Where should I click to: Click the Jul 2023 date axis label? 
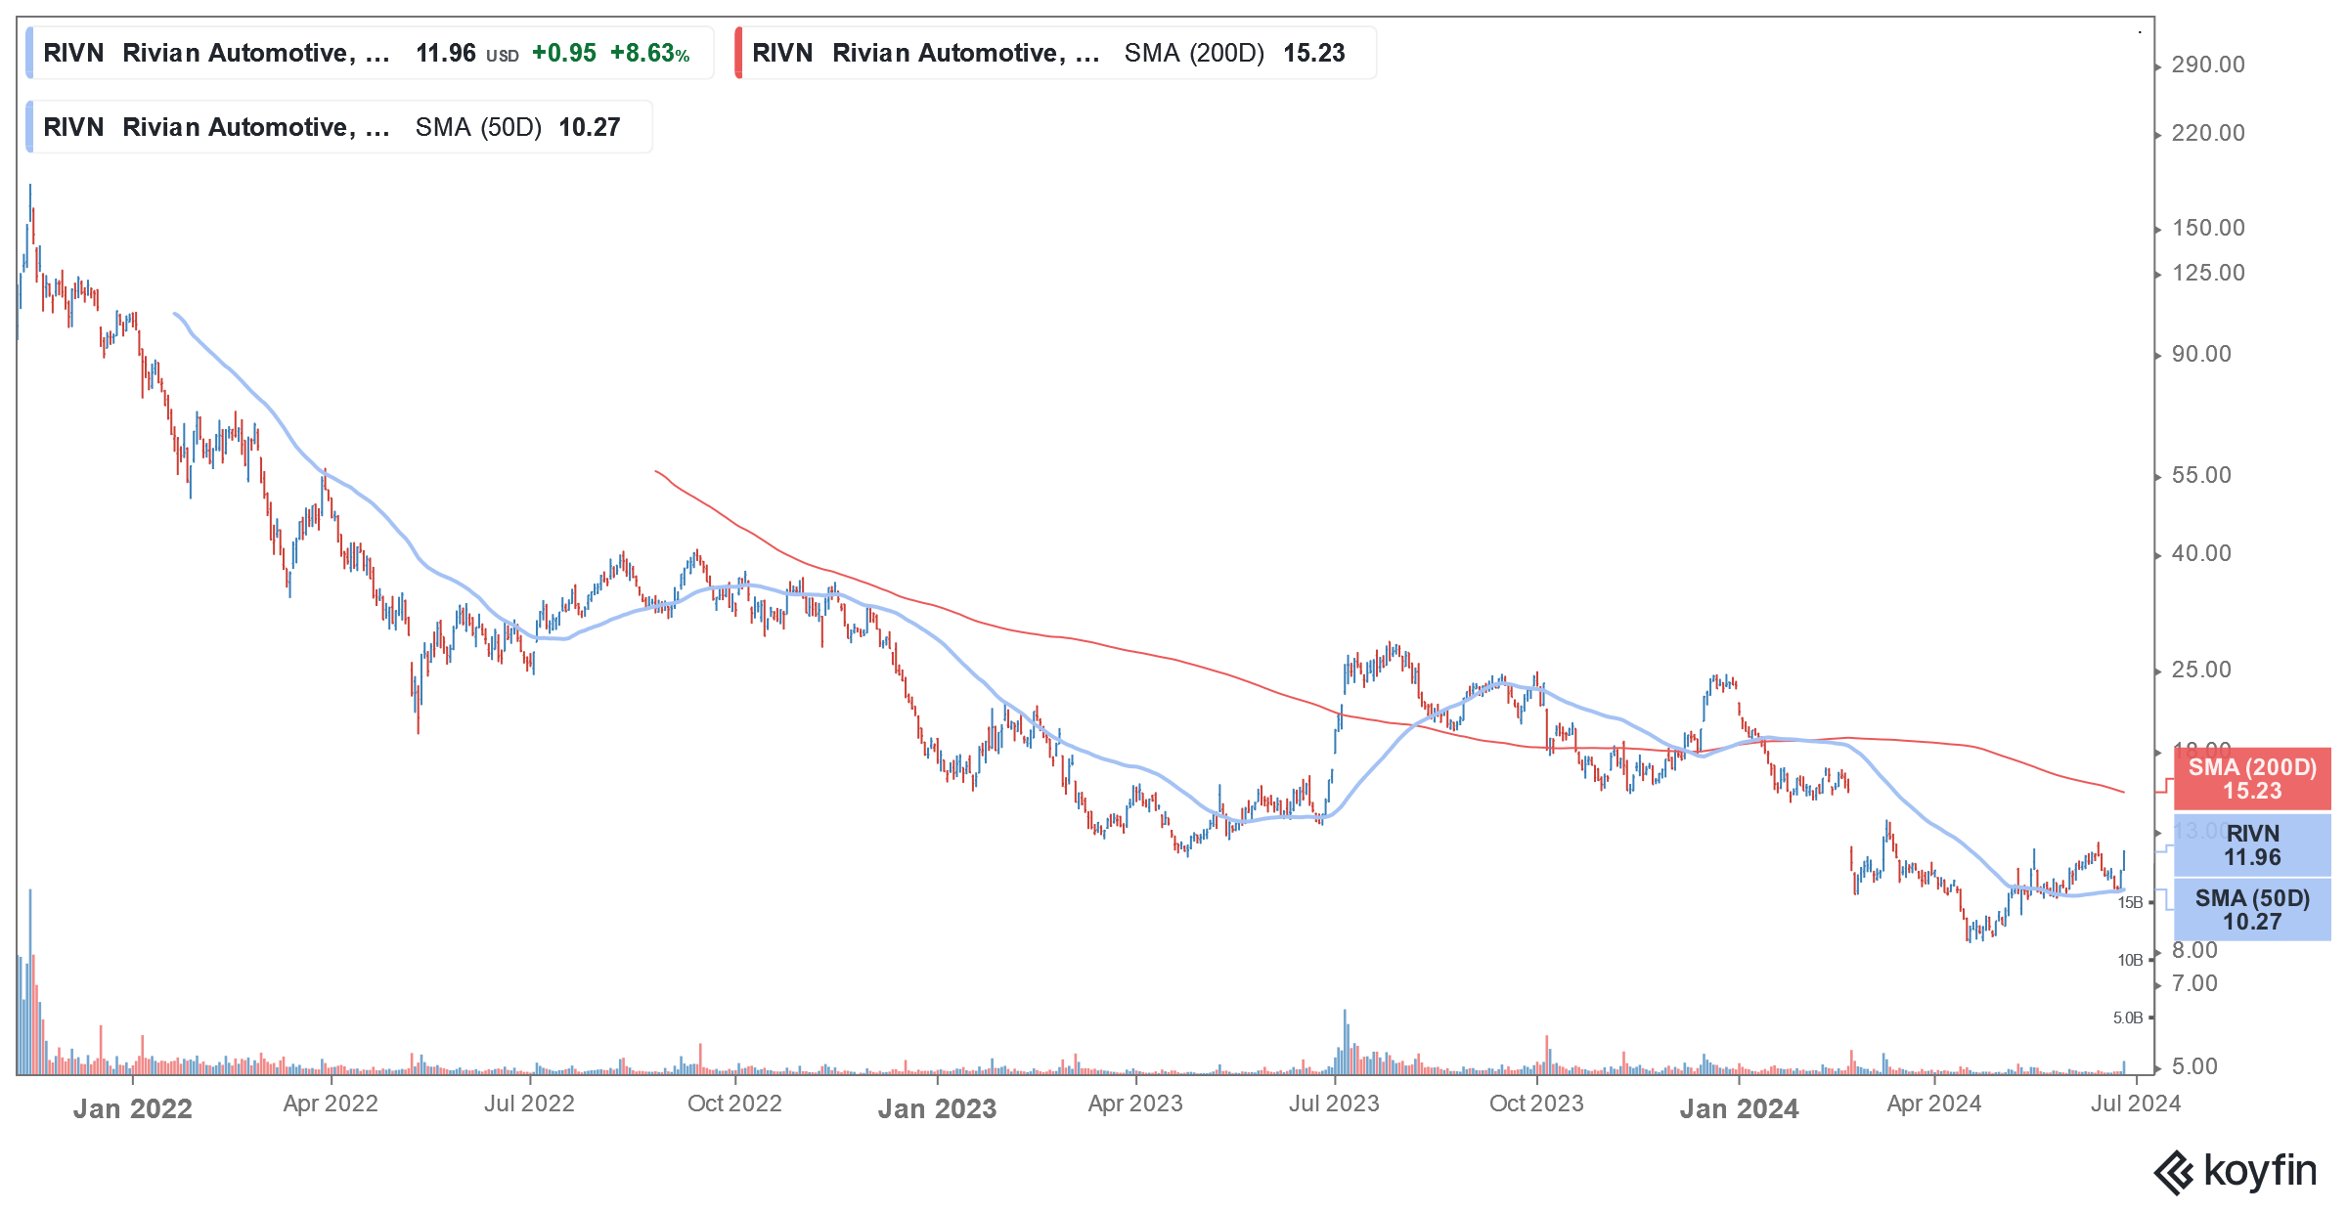click(1334, 1104)
